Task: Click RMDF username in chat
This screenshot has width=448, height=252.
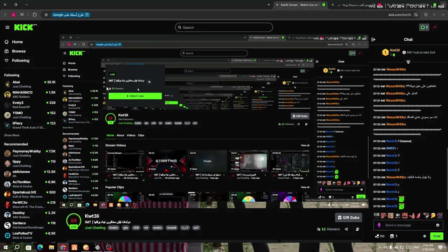Action: tap(391, 148)
